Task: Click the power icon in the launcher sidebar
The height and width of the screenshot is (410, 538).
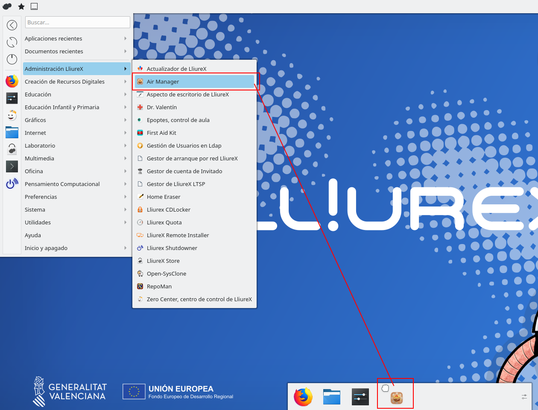Action: (x=12, y=59)
